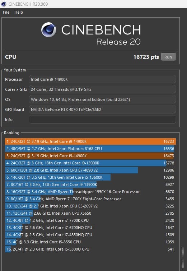Viewport: 187px width, 271px height.
Task: Click the Cinebench app icon in title bar
Action: pyautogui.click(x=4, y=4)
